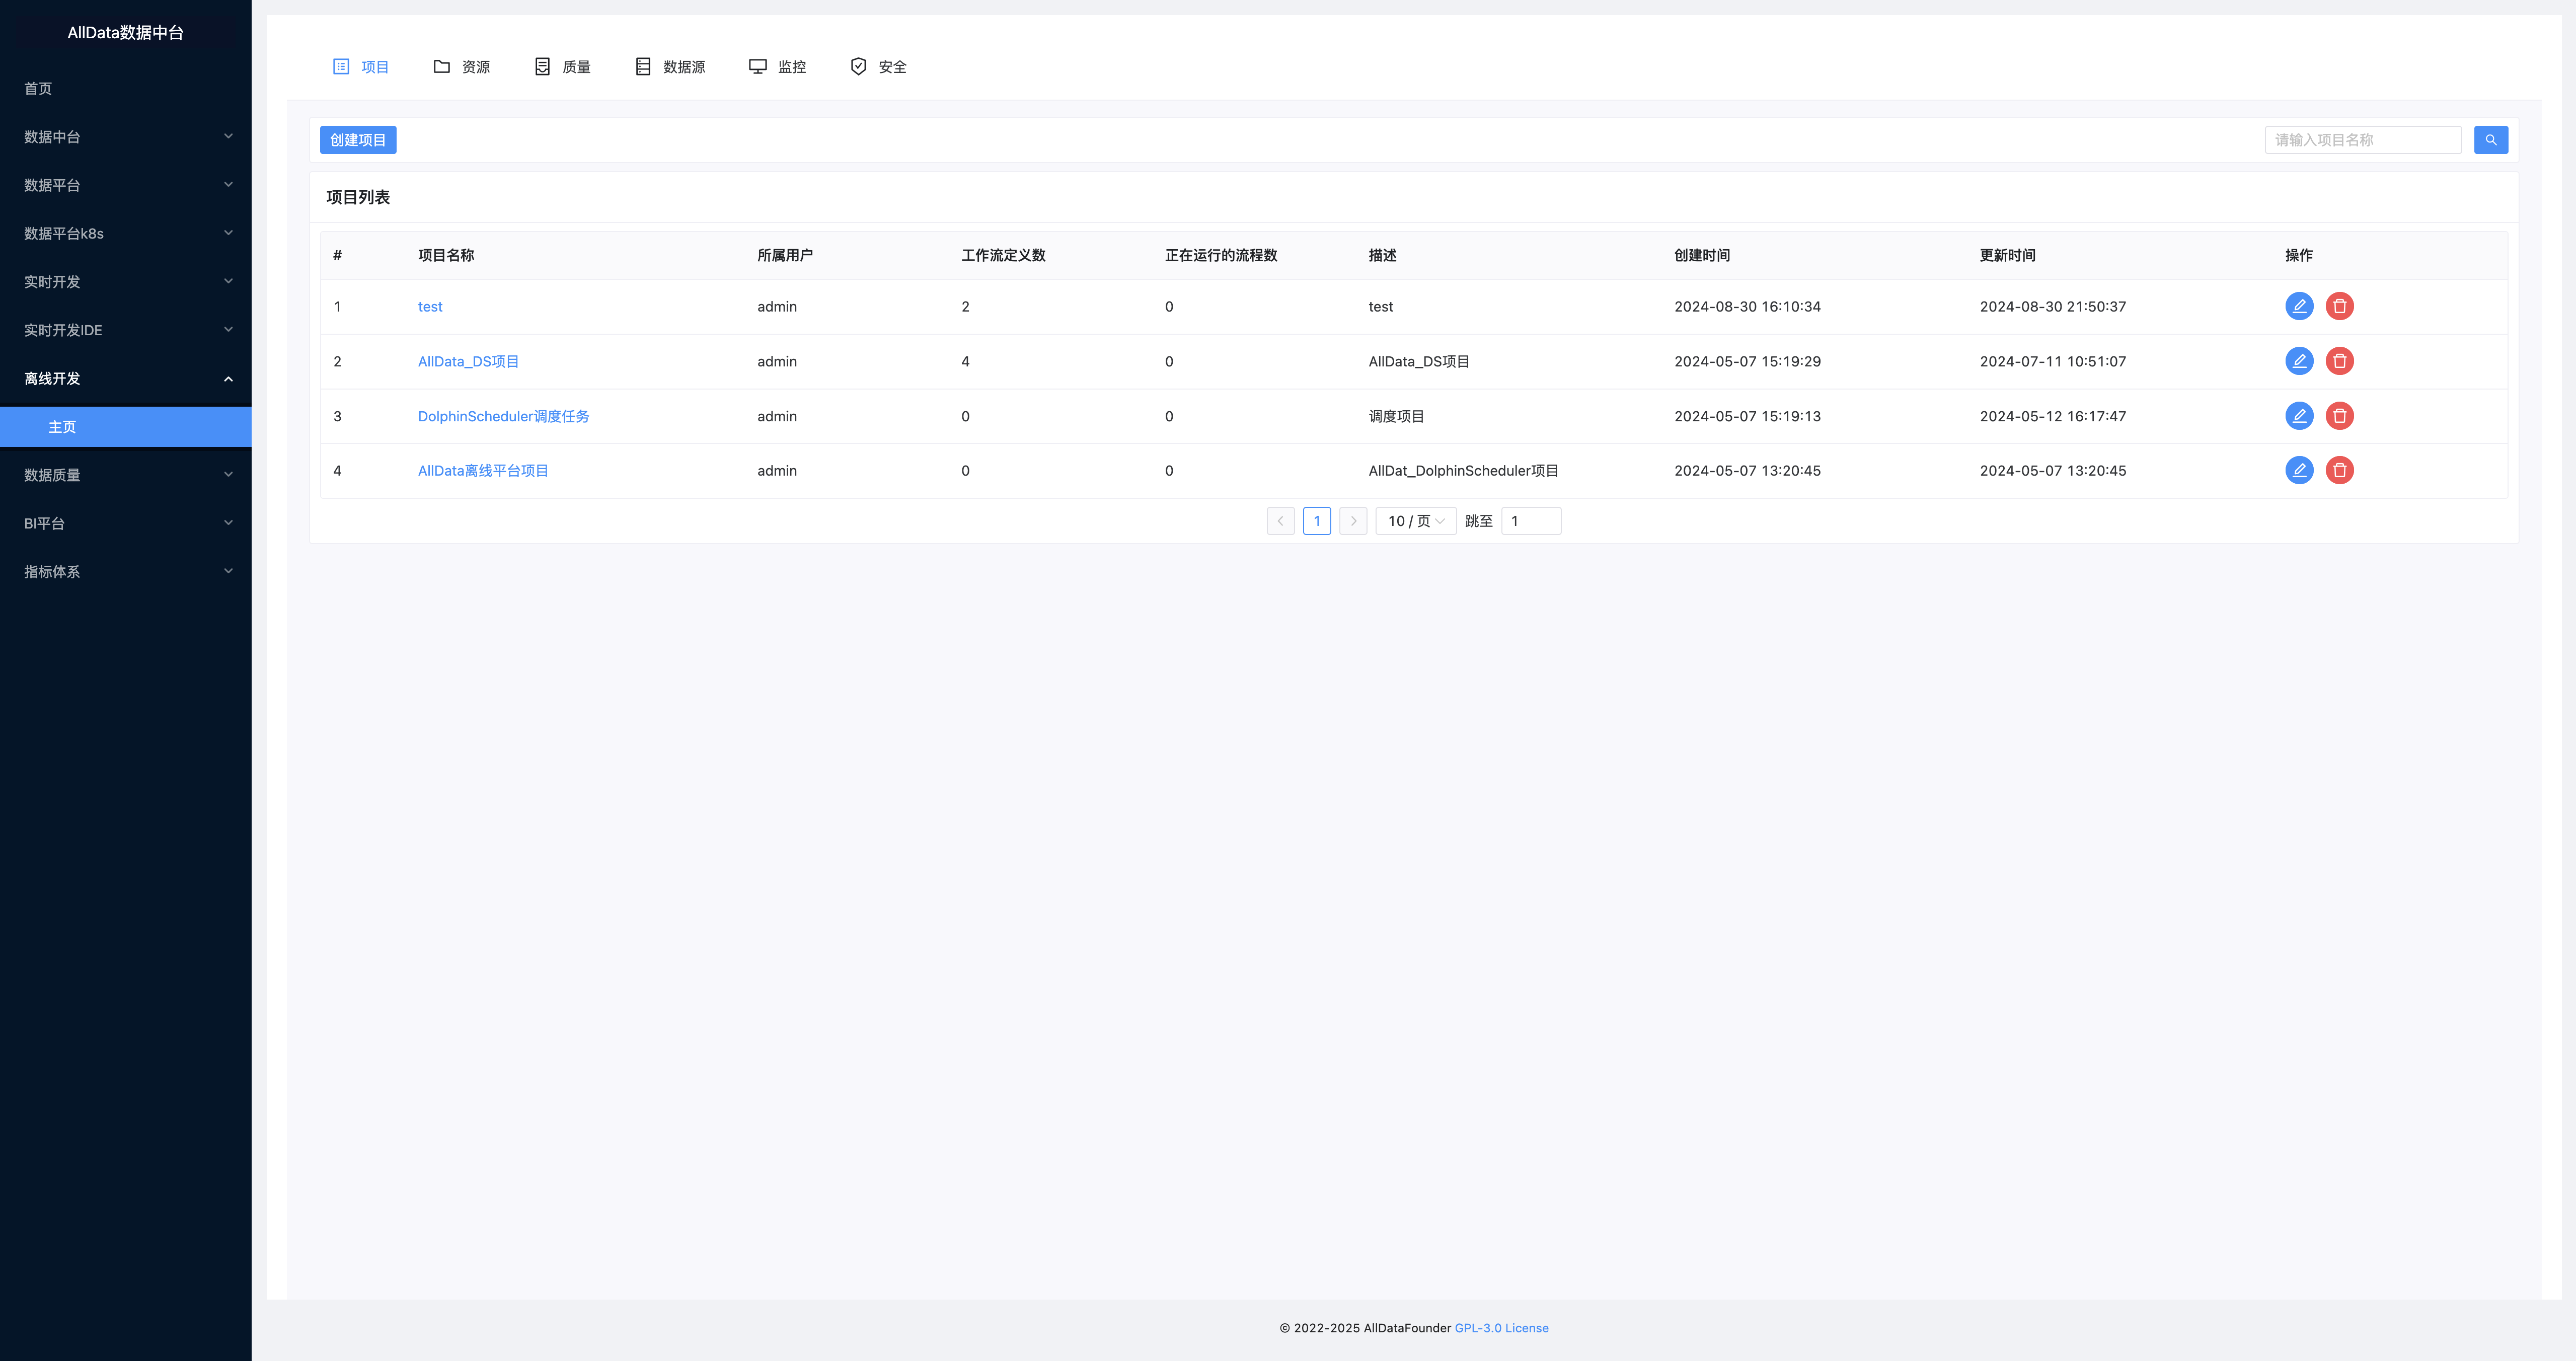Expand the 数据中台 menu
The height and width of the screenshot is (1361, 2576).
pyautogui.click(x=126, y=137)
